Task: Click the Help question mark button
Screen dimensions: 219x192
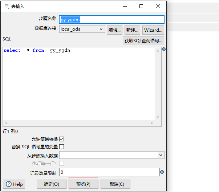Action: click(x=14, y=184)
